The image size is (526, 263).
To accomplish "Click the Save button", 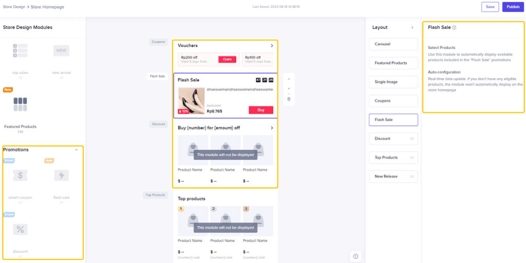I will coord(490,7).
